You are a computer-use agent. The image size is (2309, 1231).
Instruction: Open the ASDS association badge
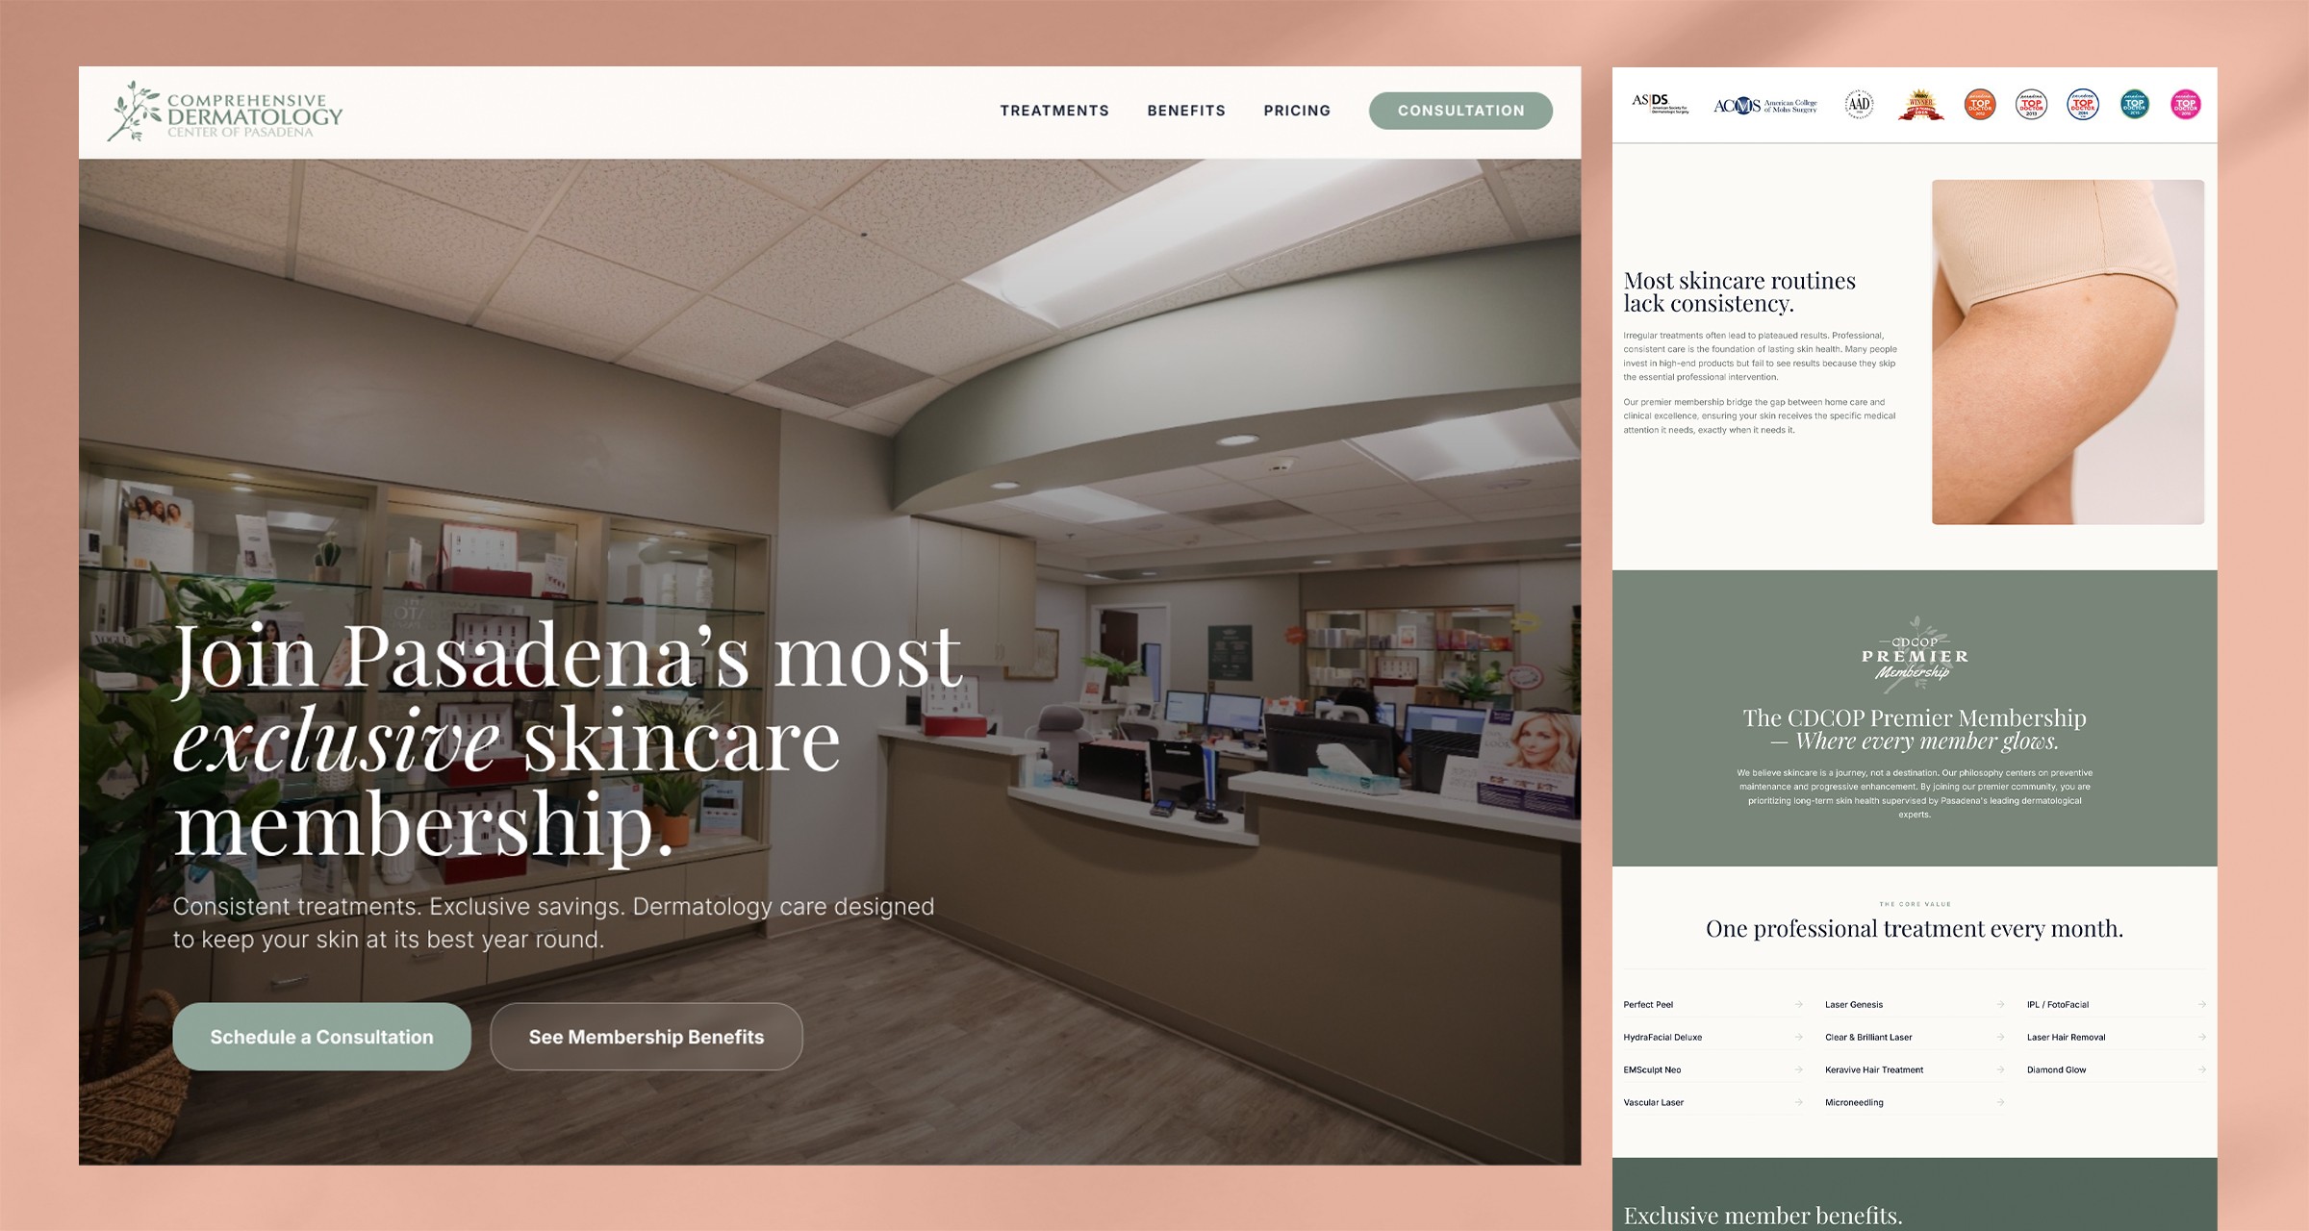1660,104
